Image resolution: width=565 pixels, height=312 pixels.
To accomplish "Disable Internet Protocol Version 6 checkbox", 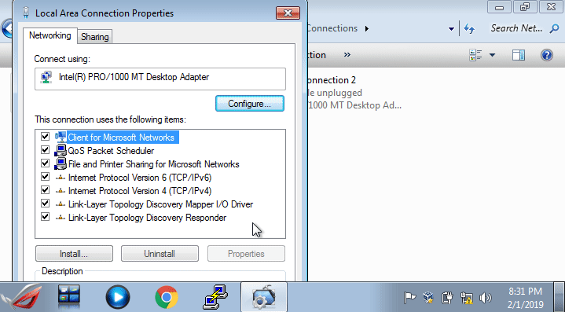I will (45, 177).
